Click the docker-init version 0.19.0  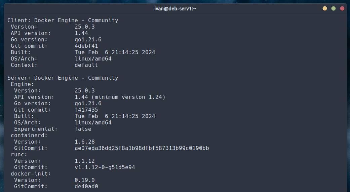coord(85,180)
